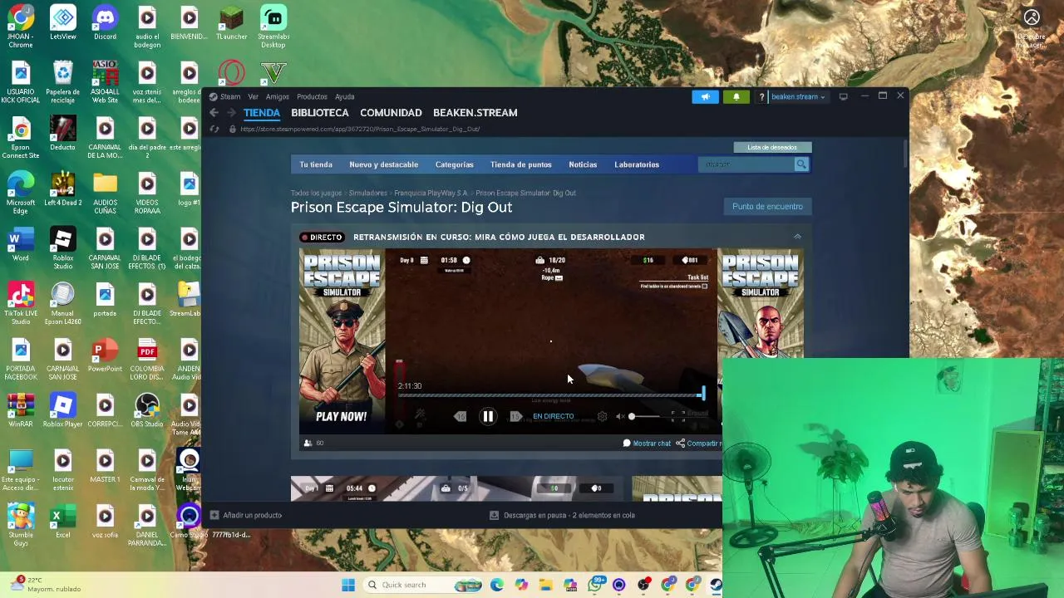Open Microsoft Edge from taskbar
The image size is (1064, 598).
496,585
